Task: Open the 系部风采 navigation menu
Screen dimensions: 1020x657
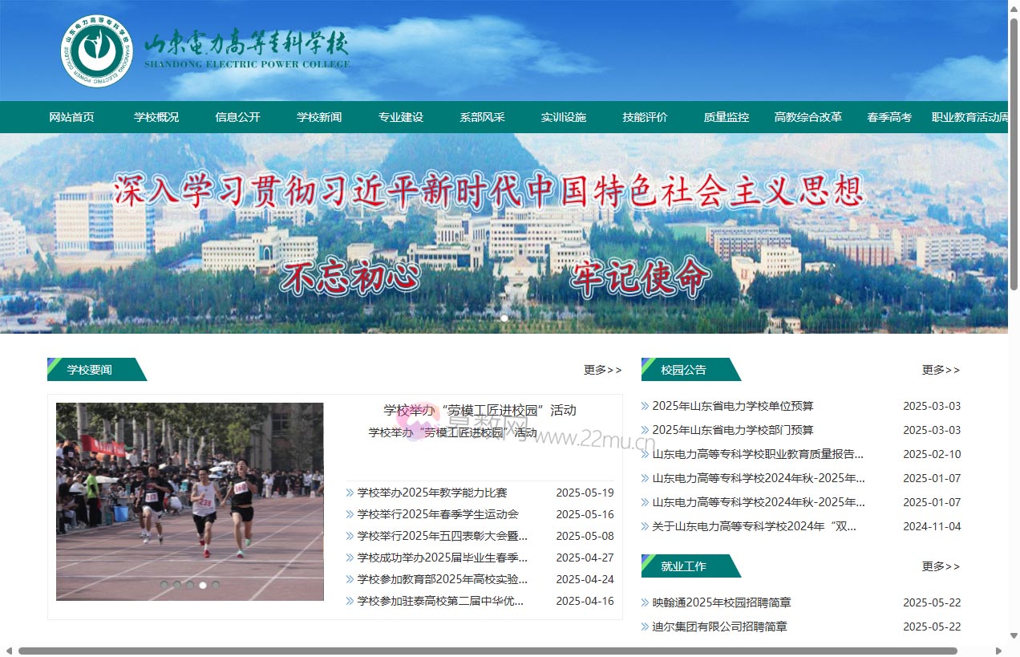Action: (x=482, y=116)
